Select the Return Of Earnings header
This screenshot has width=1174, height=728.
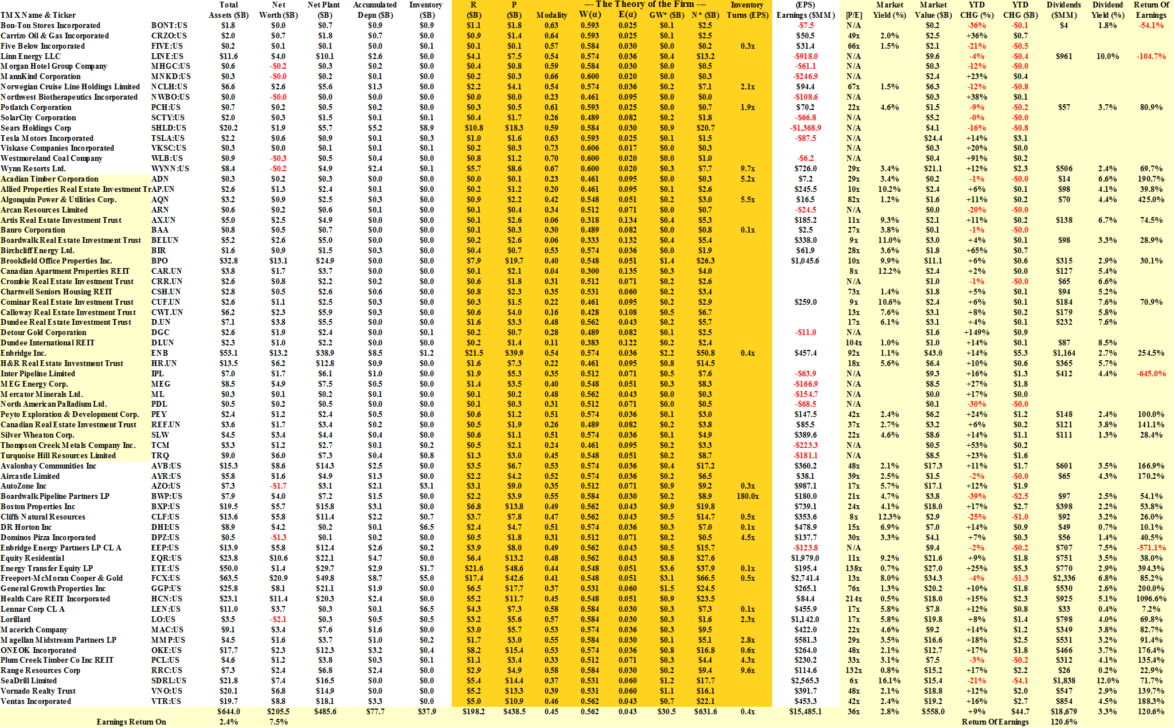(x=1151, y=10)
